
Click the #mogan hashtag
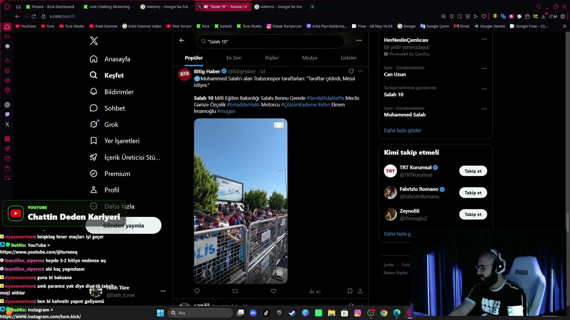coord(226,111)
